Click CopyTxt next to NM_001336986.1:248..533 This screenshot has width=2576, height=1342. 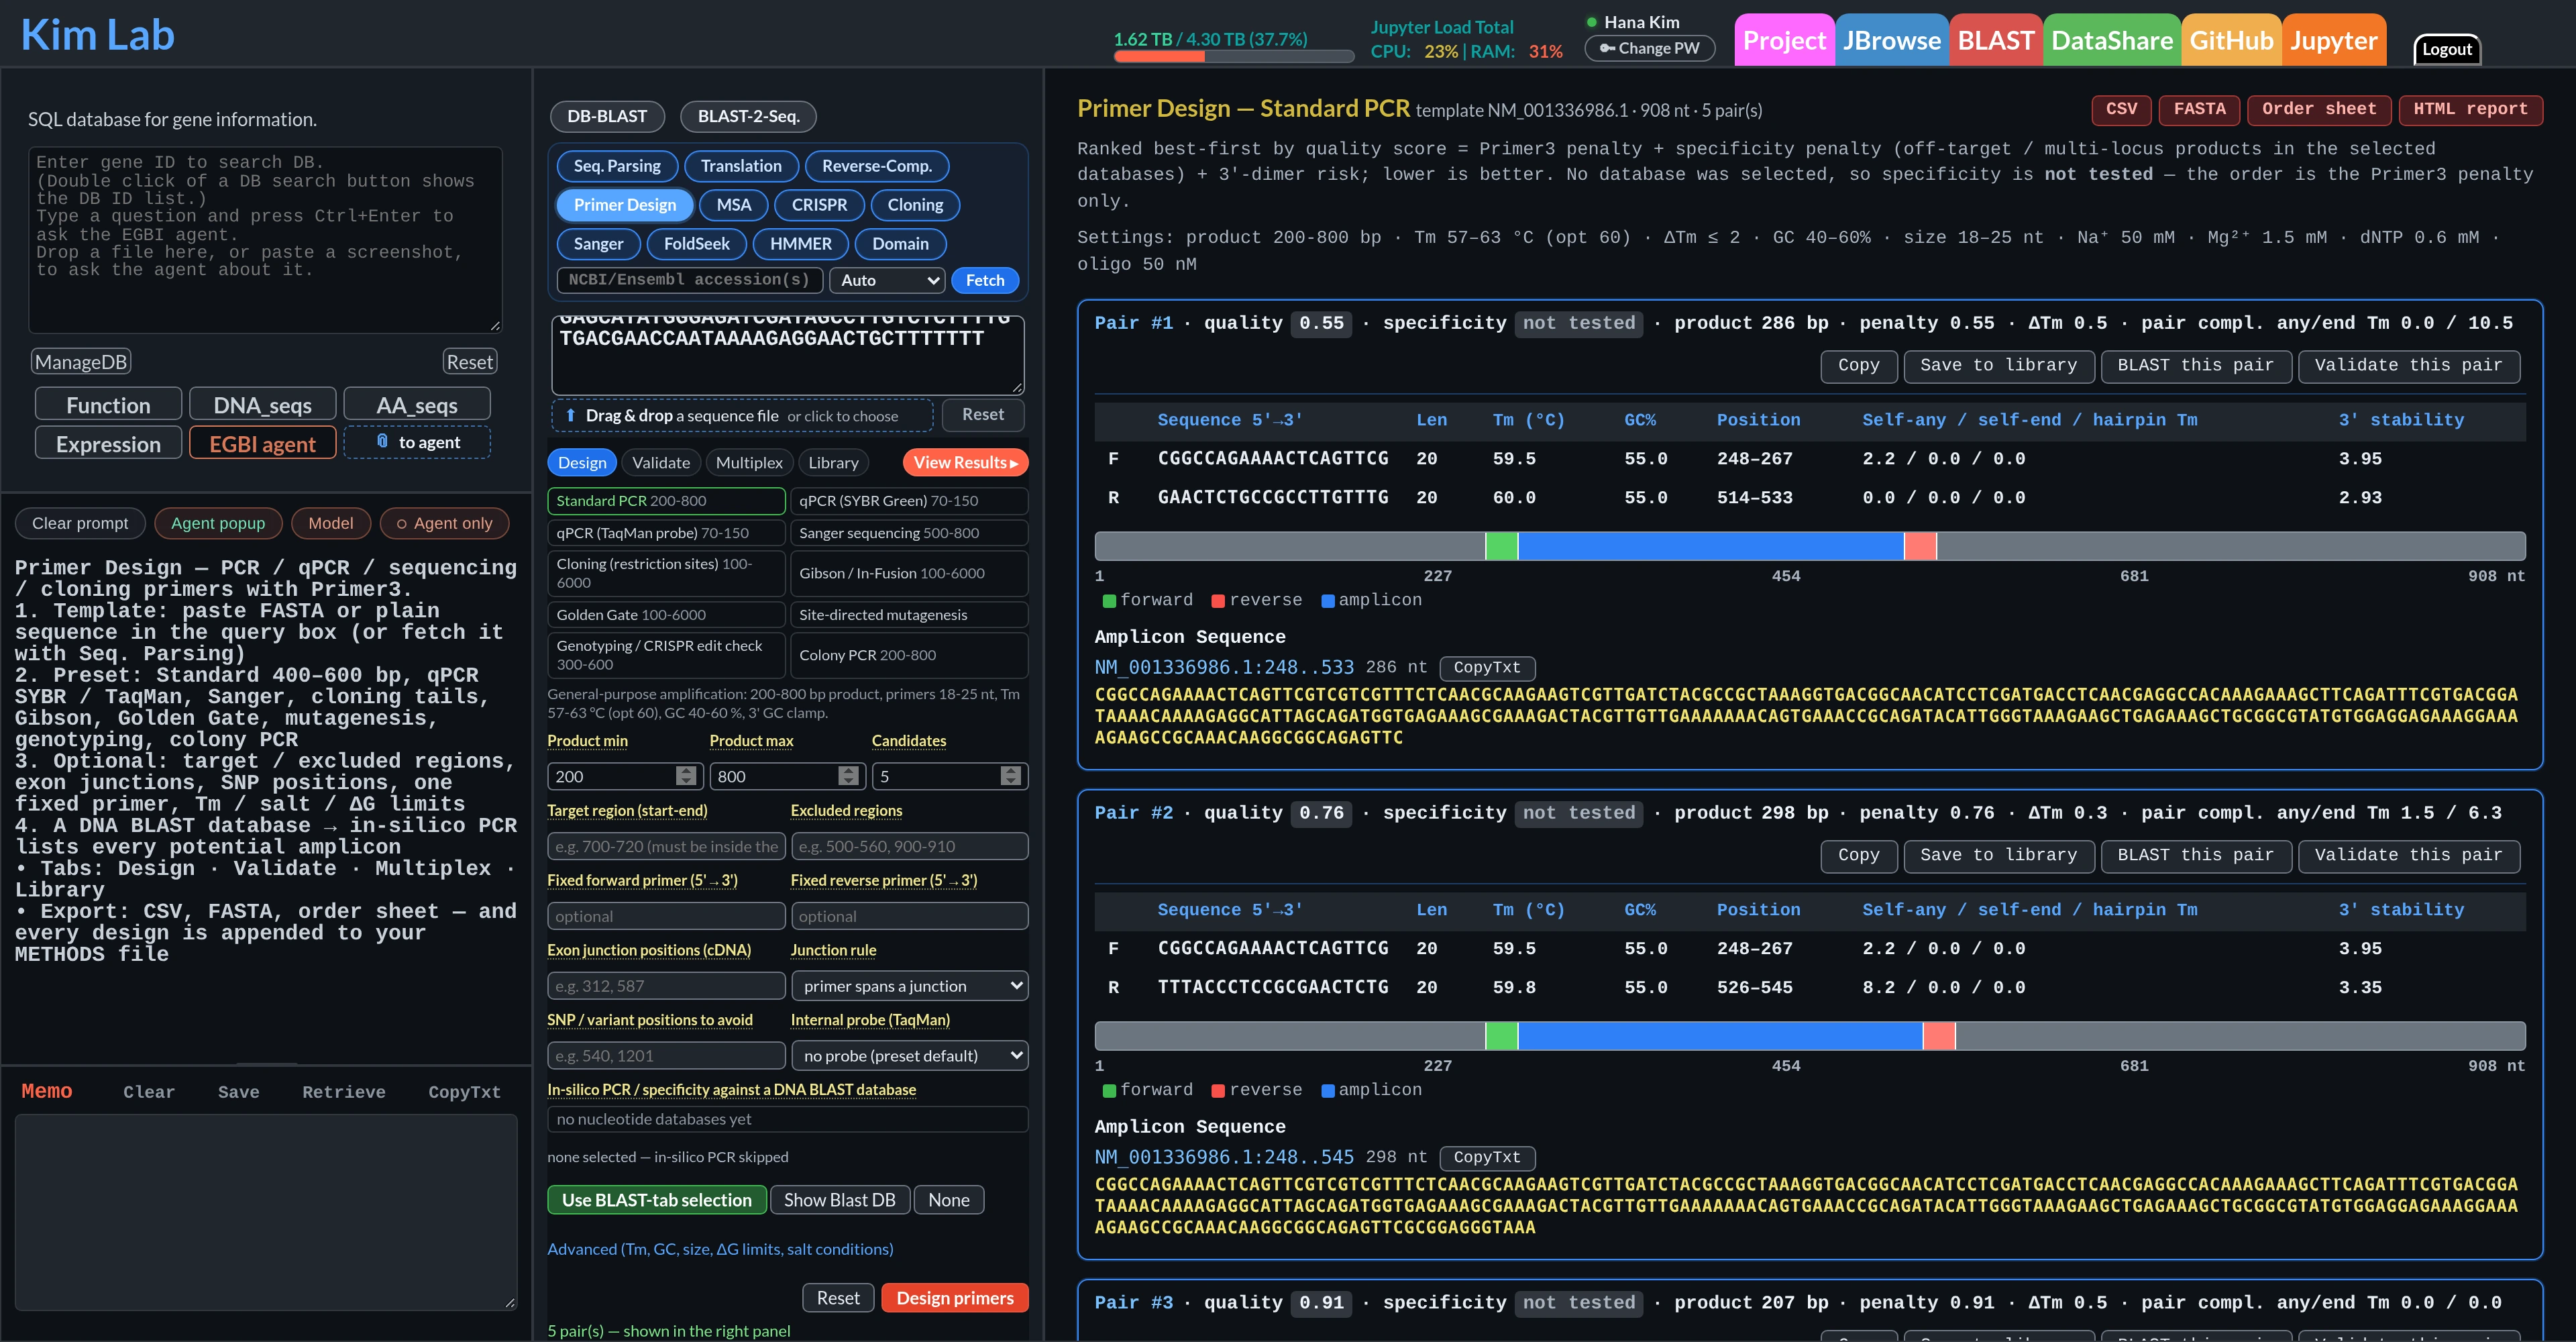pos(1487,667)
